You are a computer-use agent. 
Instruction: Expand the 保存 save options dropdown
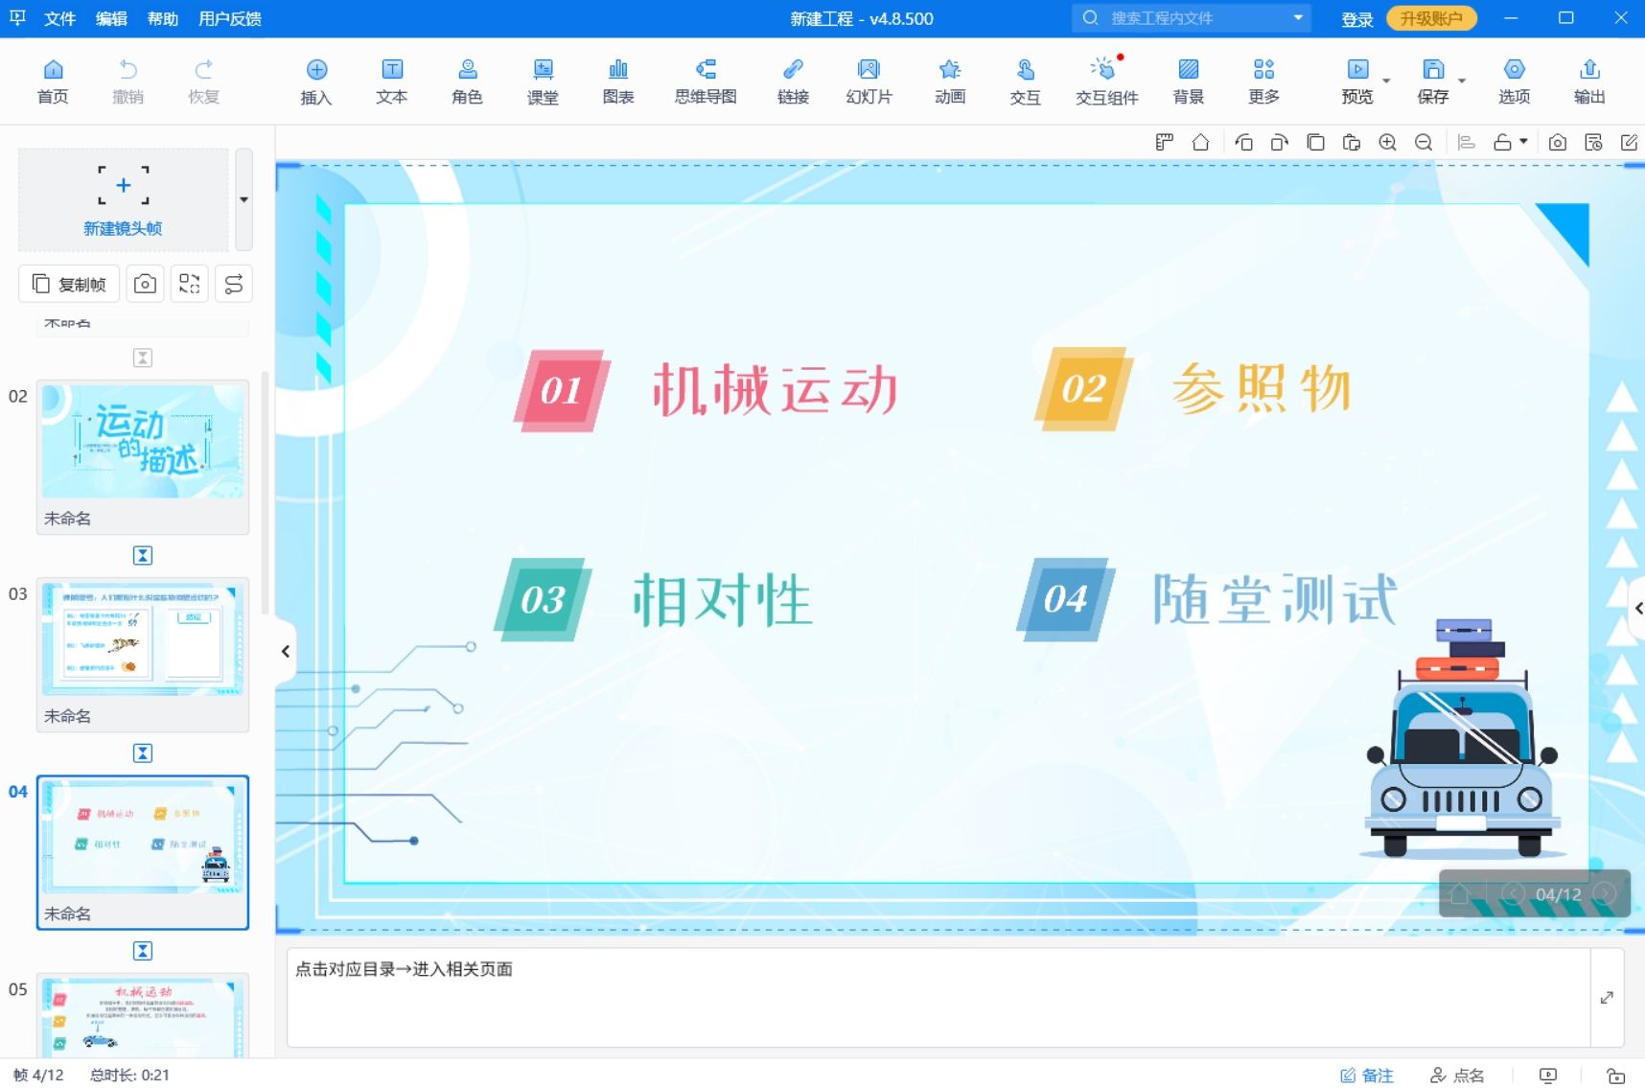1463,81
